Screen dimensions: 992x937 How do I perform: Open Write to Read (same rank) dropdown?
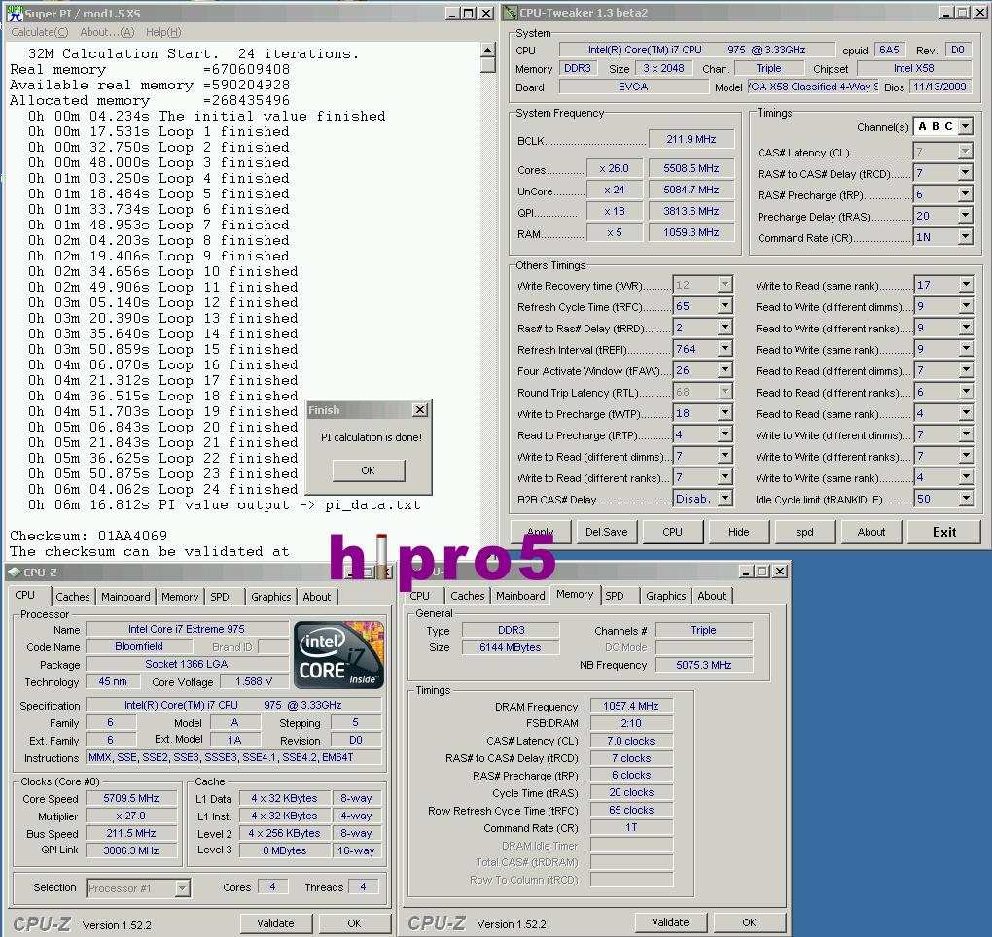(966, 285)
